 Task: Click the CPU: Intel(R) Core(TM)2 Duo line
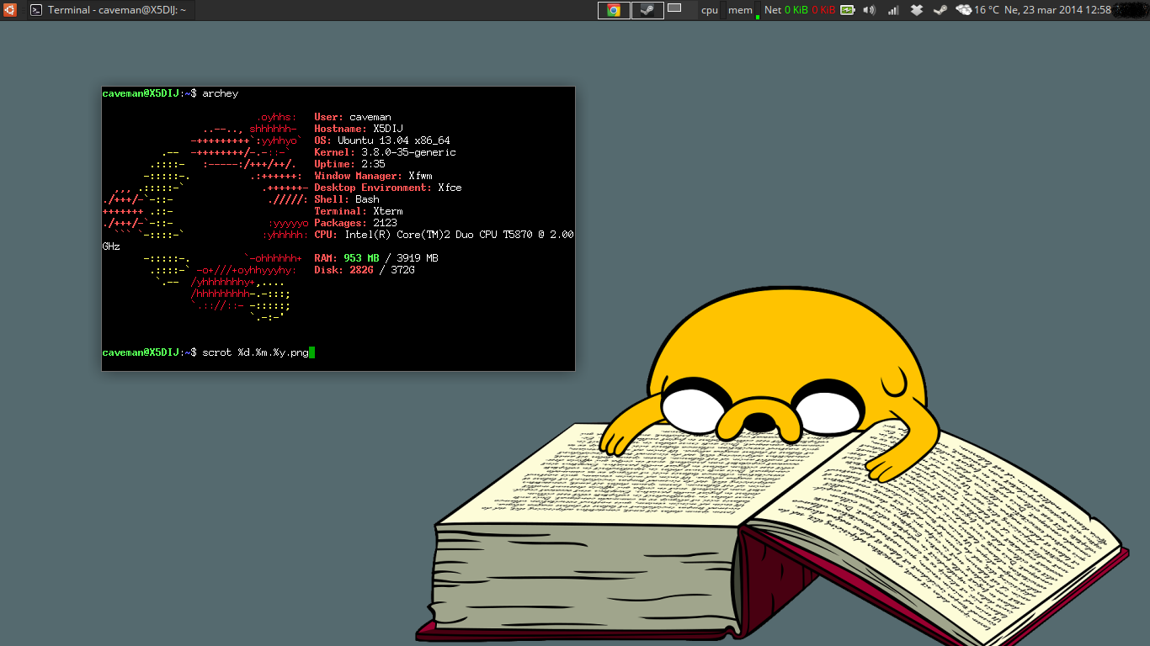coord(444,235)
